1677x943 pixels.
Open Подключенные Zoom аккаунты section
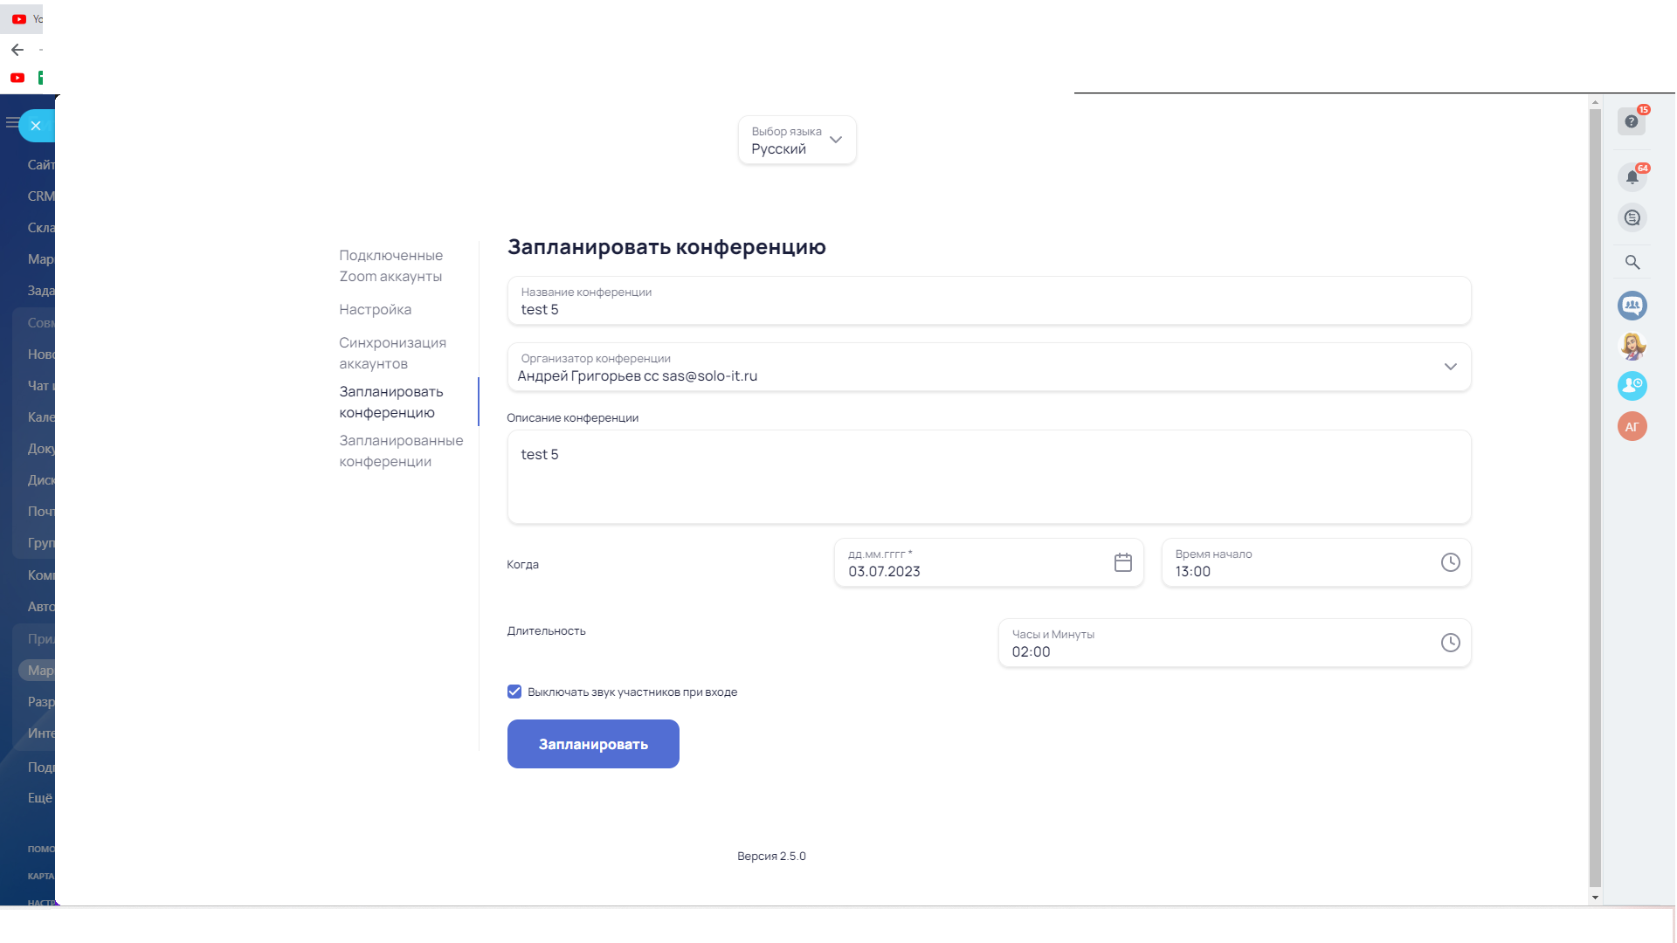click(x=390, y=266)
